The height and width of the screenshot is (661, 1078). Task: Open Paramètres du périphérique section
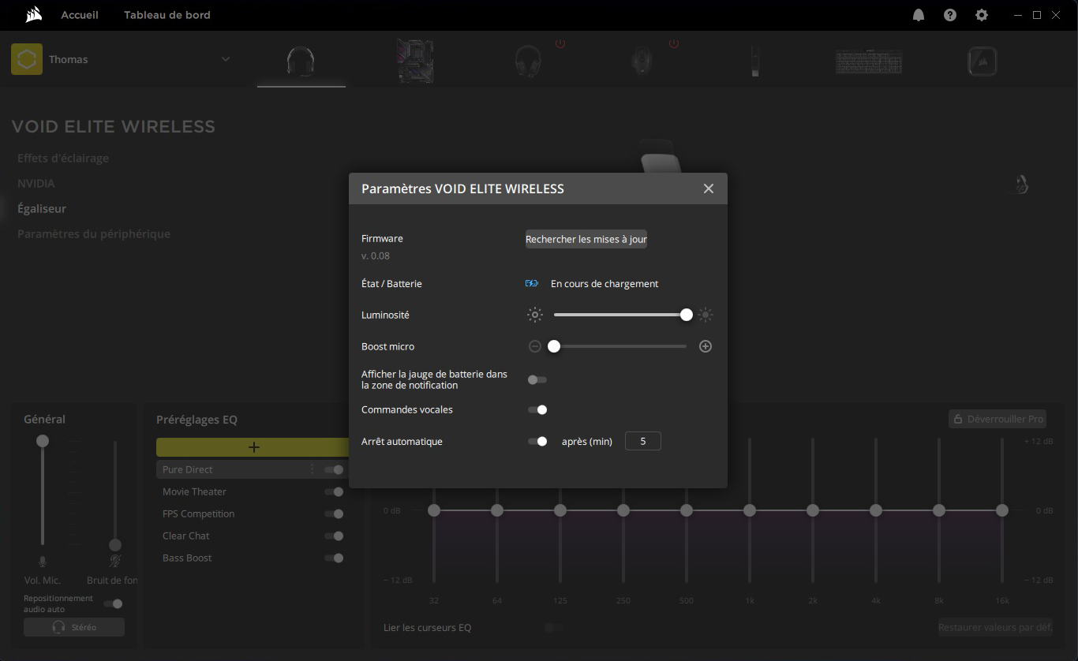point(94,233)
